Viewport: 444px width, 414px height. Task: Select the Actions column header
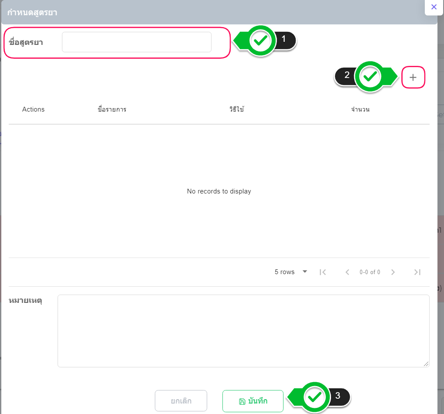coord(34,109)
